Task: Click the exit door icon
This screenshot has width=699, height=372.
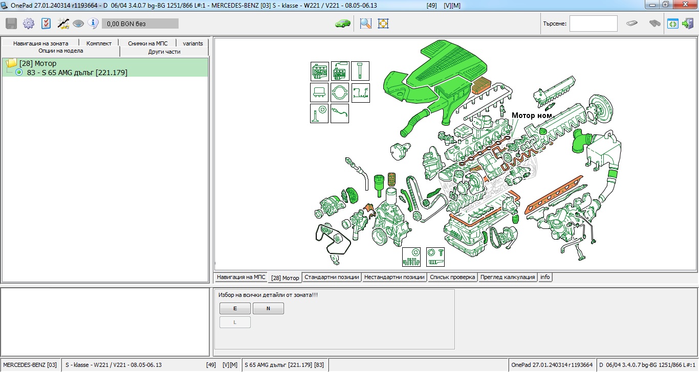Action: point(687,24)
